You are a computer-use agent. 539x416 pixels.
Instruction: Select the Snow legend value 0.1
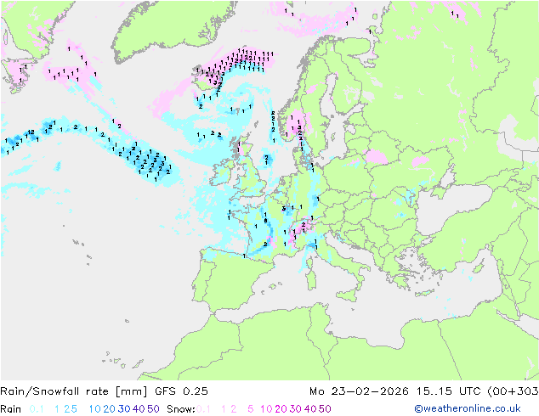[203, 409]
